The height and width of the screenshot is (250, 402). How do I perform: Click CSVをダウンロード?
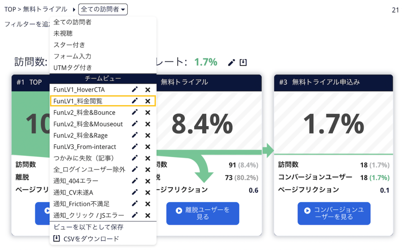pos(86,239)
